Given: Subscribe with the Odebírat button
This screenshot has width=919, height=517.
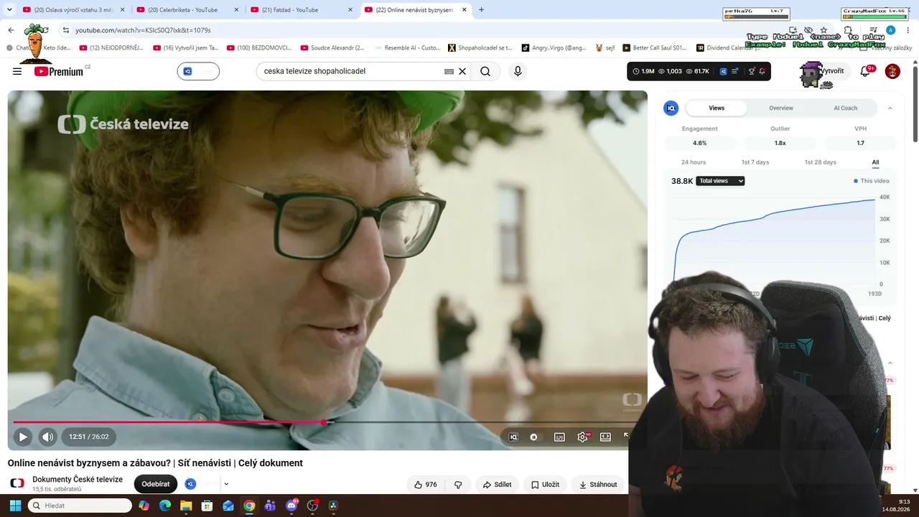Looking at the screenshot, I should coord(156,484).
